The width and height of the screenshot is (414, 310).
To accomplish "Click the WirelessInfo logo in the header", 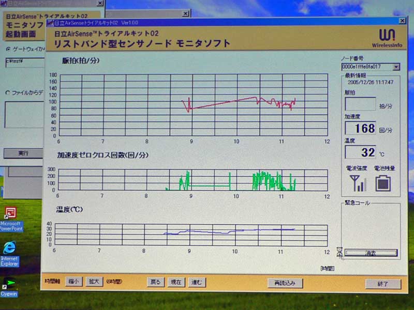I will click(387, 38).
